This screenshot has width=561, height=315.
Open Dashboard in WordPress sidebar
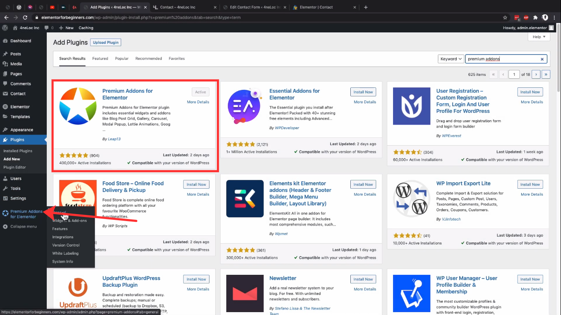tap(21, 41)
